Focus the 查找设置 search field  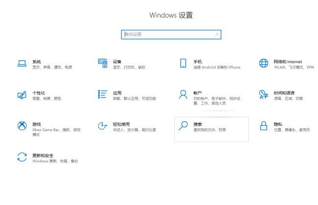(x=171, y=34)
